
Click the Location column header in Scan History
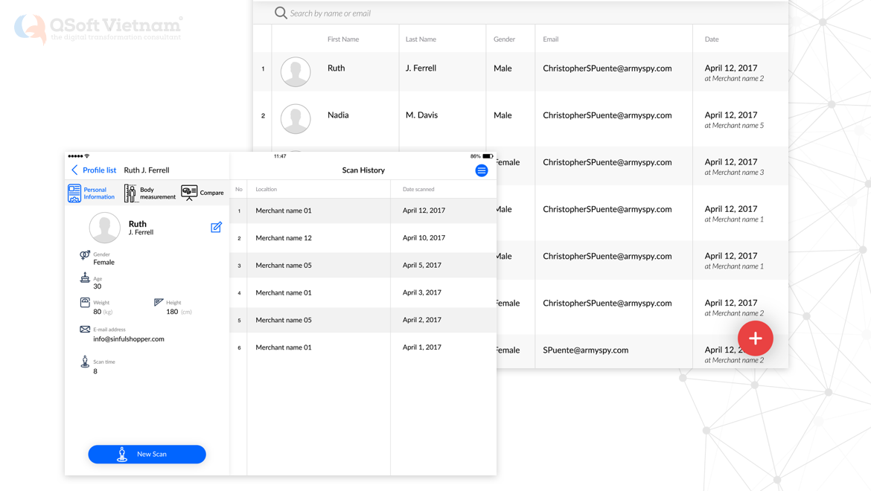266,189
